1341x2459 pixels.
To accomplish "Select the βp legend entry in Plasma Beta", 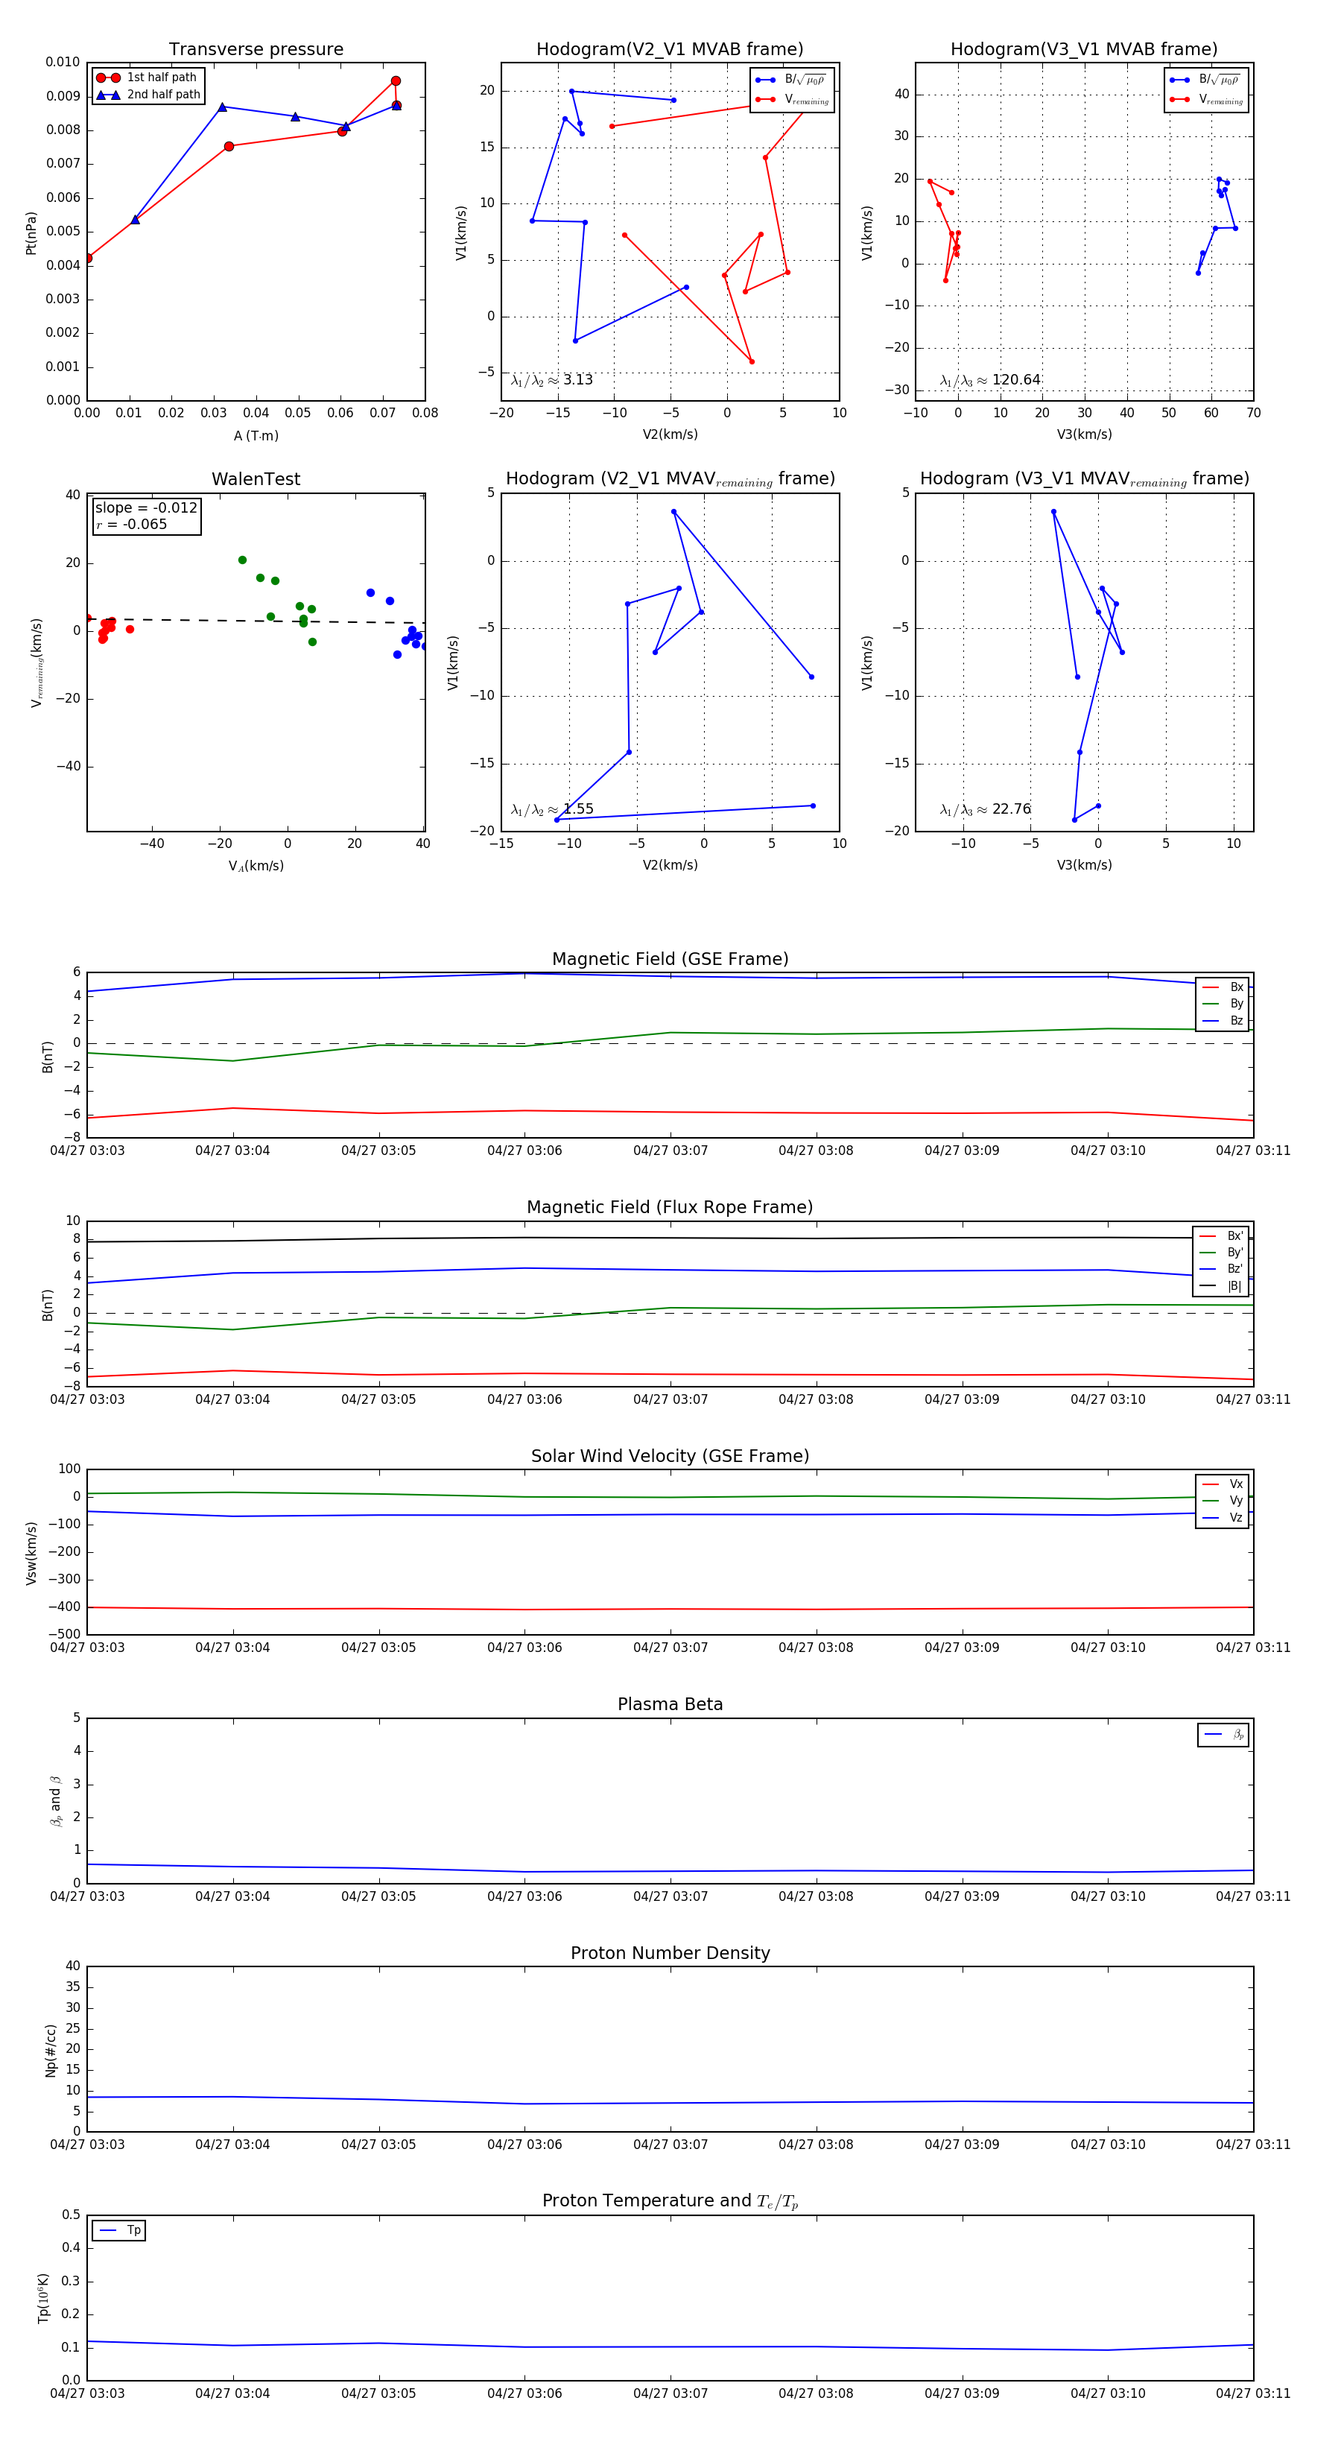I will (x=1223, y=1735).
